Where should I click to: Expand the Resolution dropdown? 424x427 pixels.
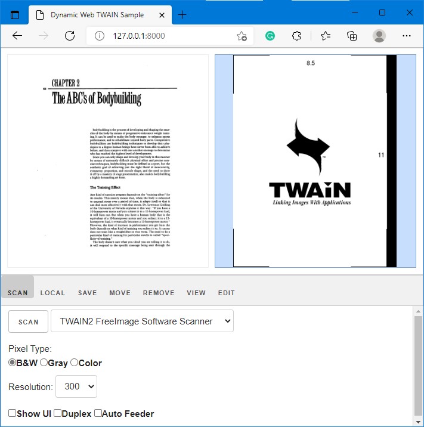tap(76, 386)
